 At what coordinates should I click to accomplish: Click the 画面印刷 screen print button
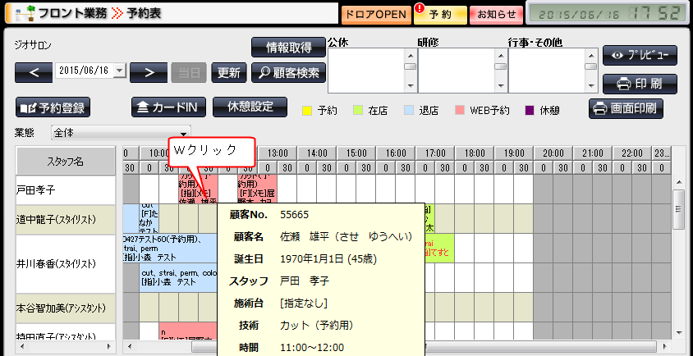click(x=626, y=108)
